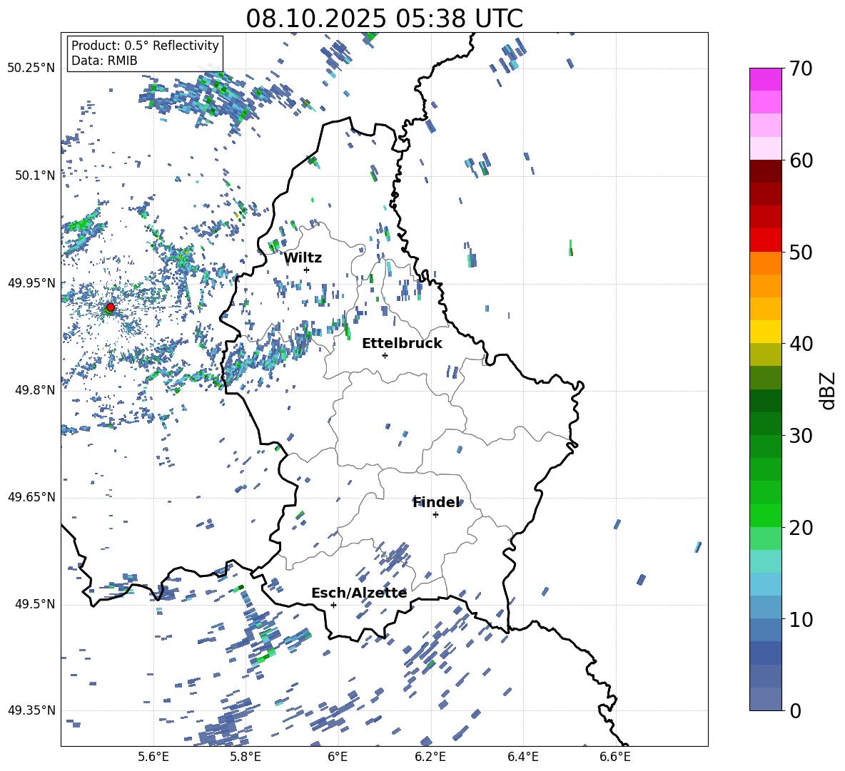The width and height of the screenshot is (845, 771).
Task: Click the Esch/Alzette station cross marker
Action: pos(333,605)
